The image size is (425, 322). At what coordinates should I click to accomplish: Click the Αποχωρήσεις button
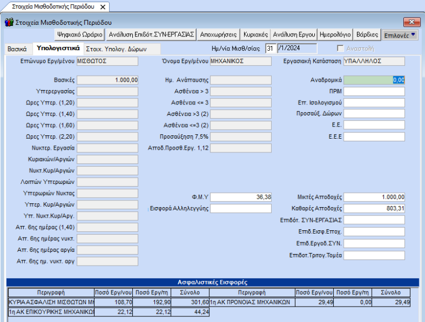pos(219,34)
